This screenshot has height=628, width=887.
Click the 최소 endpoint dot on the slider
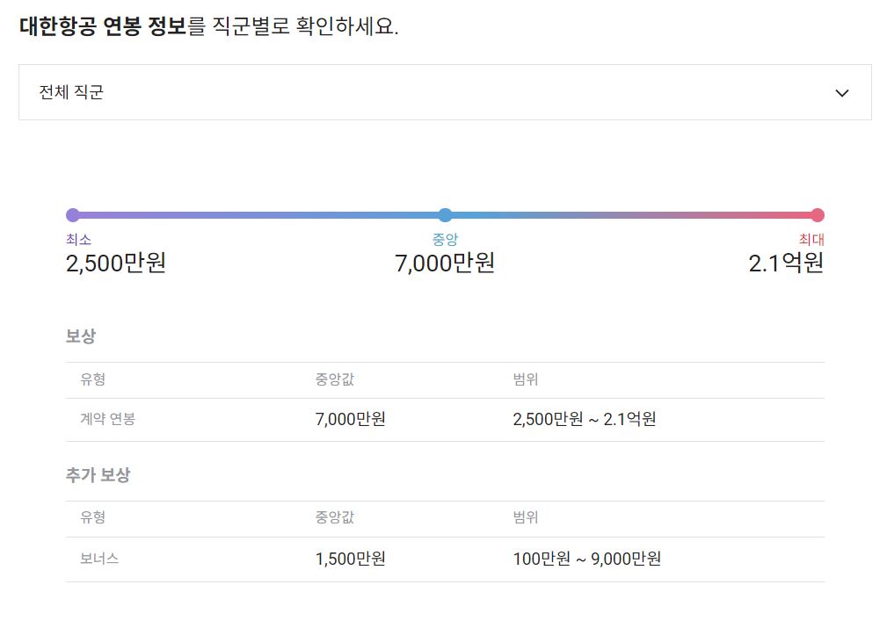click(x=72, y=213)
